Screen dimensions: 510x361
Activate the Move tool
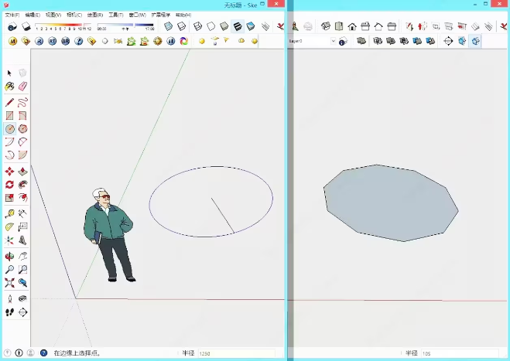[9, 172]
